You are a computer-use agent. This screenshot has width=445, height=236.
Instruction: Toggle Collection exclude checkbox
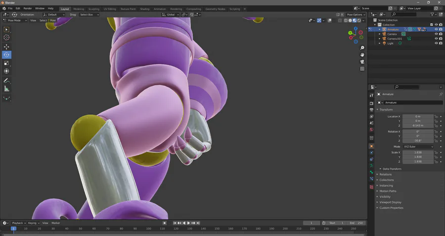point(432,25)
